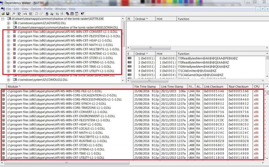This screenshot has width=269, height=167.
Task: Click the module list horizontal scrollbar thumb
Action: click(x=67, y=163)
